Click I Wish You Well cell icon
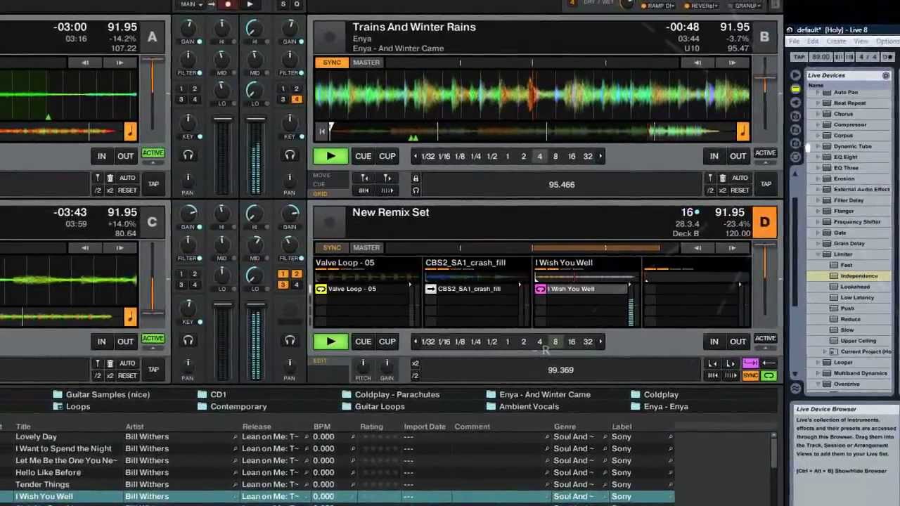 pyautogui.click(x=541, y=289)
